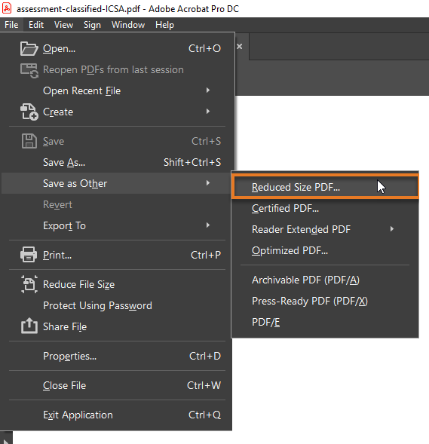The image size is (429, 444).
Task: Select Optimized PDF... in submenu
Action: (325, 250)
